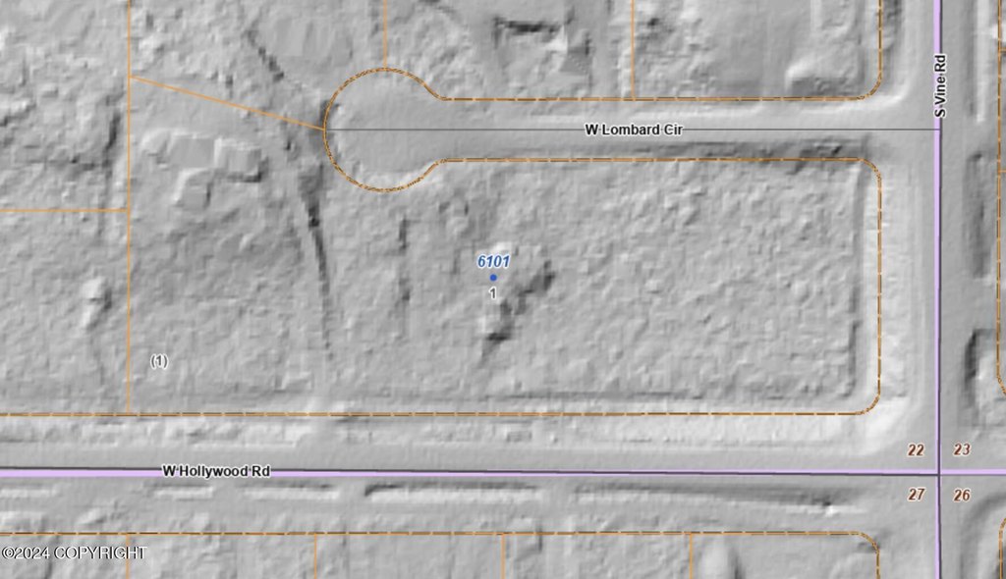Click the (1) block label
Screen dimensions: 1006x579
[x=159, y=361]
